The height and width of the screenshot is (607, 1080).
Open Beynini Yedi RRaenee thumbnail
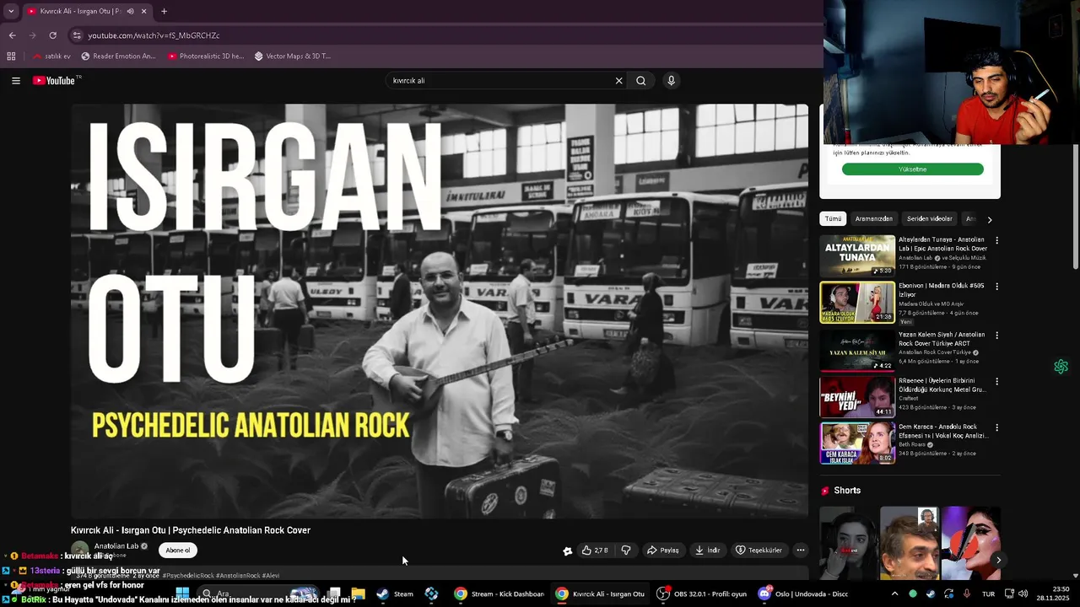pyautogui.click(x=857, y=397)
